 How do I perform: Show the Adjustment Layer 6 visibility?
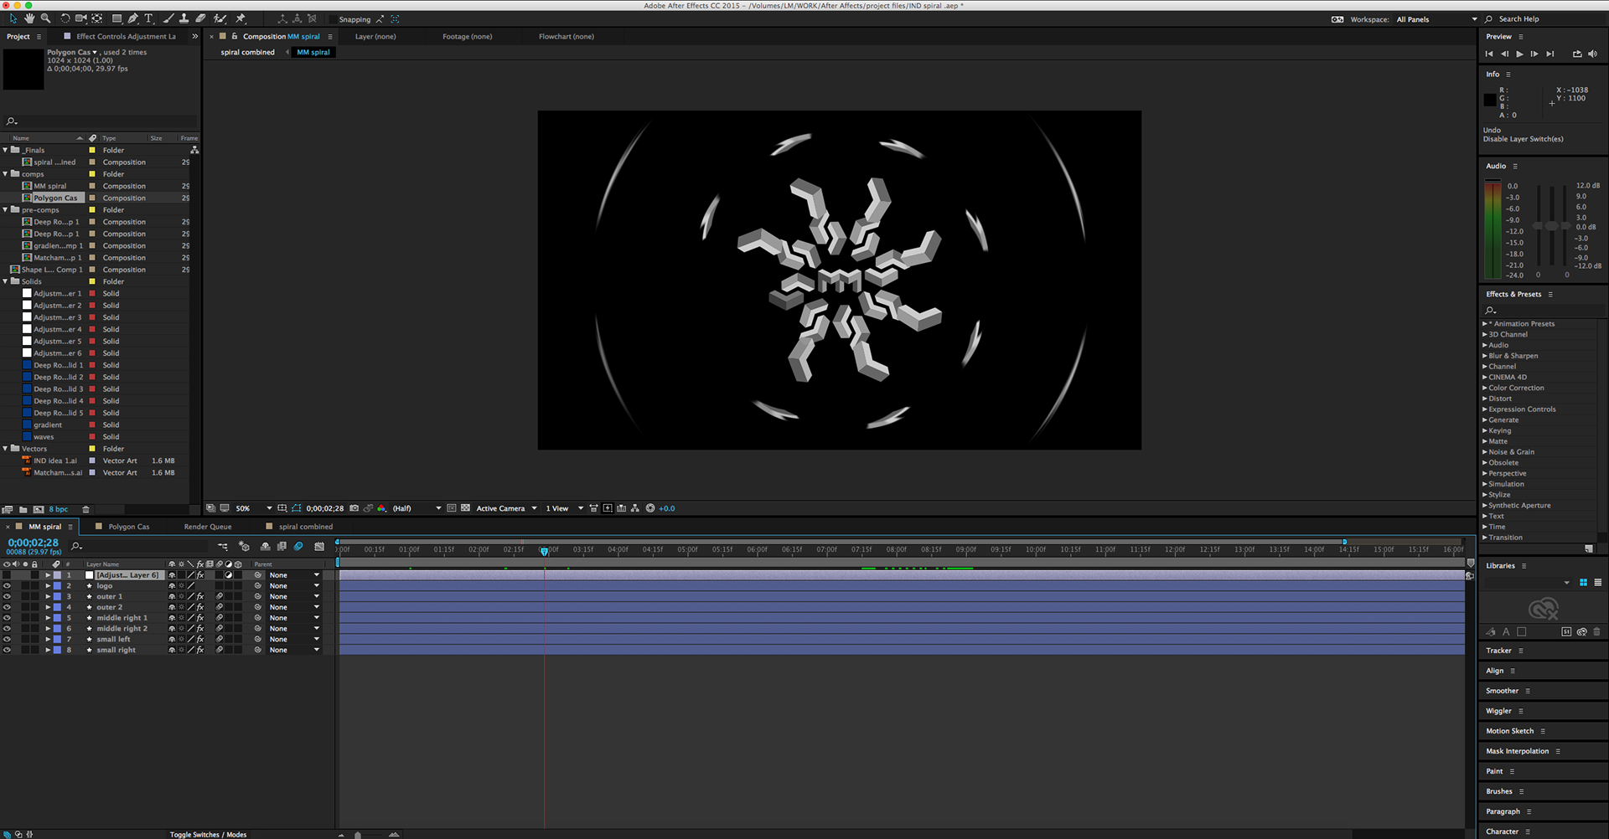[7, 575]
